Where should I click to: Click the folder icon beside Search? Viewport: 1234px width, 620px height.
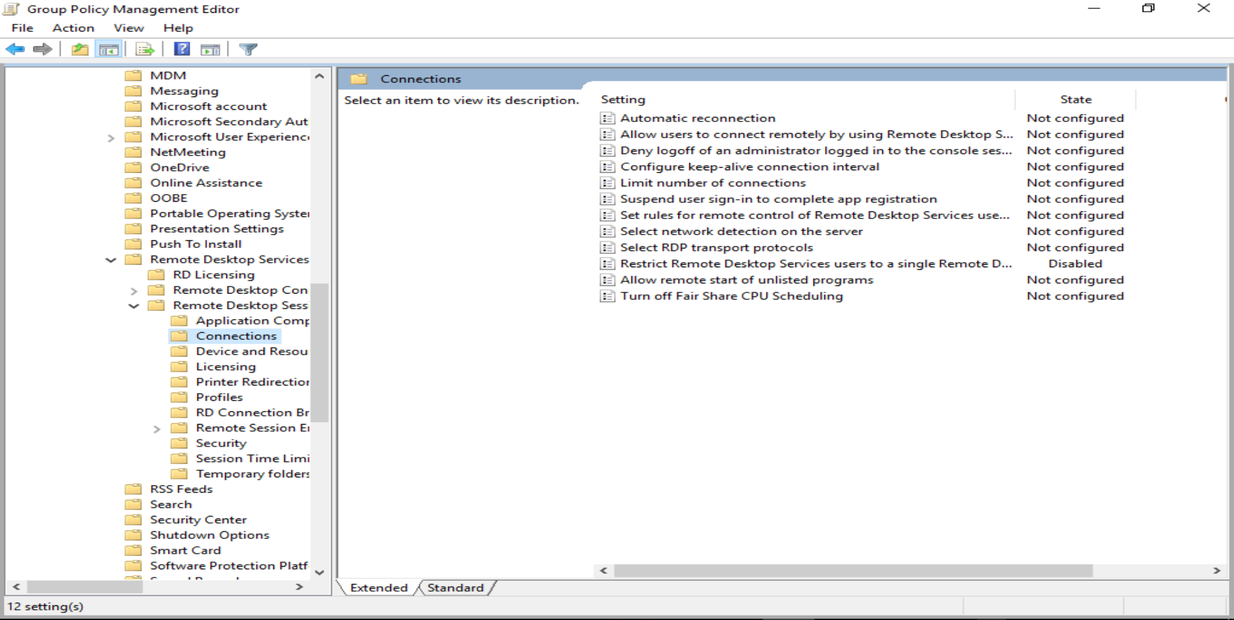coord(133,504)
